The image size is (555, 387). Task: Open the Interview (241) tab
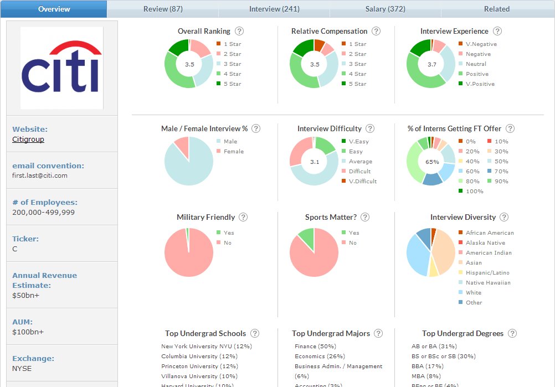click(274, 9)
